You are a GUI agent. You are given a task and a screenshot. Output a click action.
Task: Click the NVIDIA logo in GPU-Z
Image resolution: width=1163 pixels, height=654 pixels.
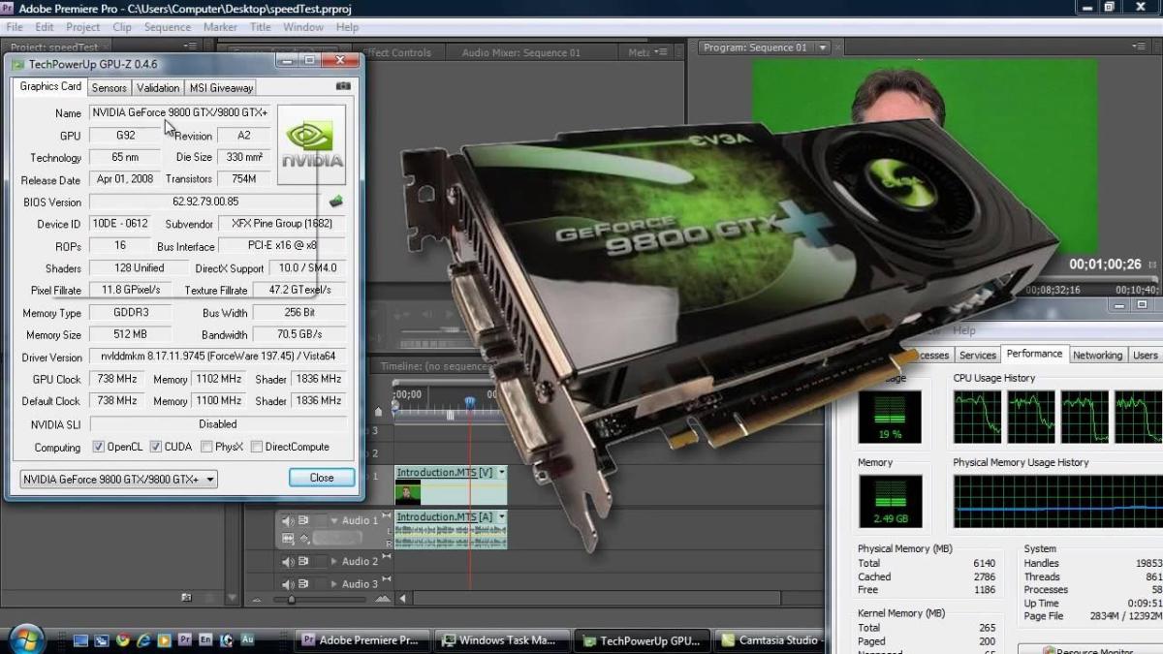311,145
